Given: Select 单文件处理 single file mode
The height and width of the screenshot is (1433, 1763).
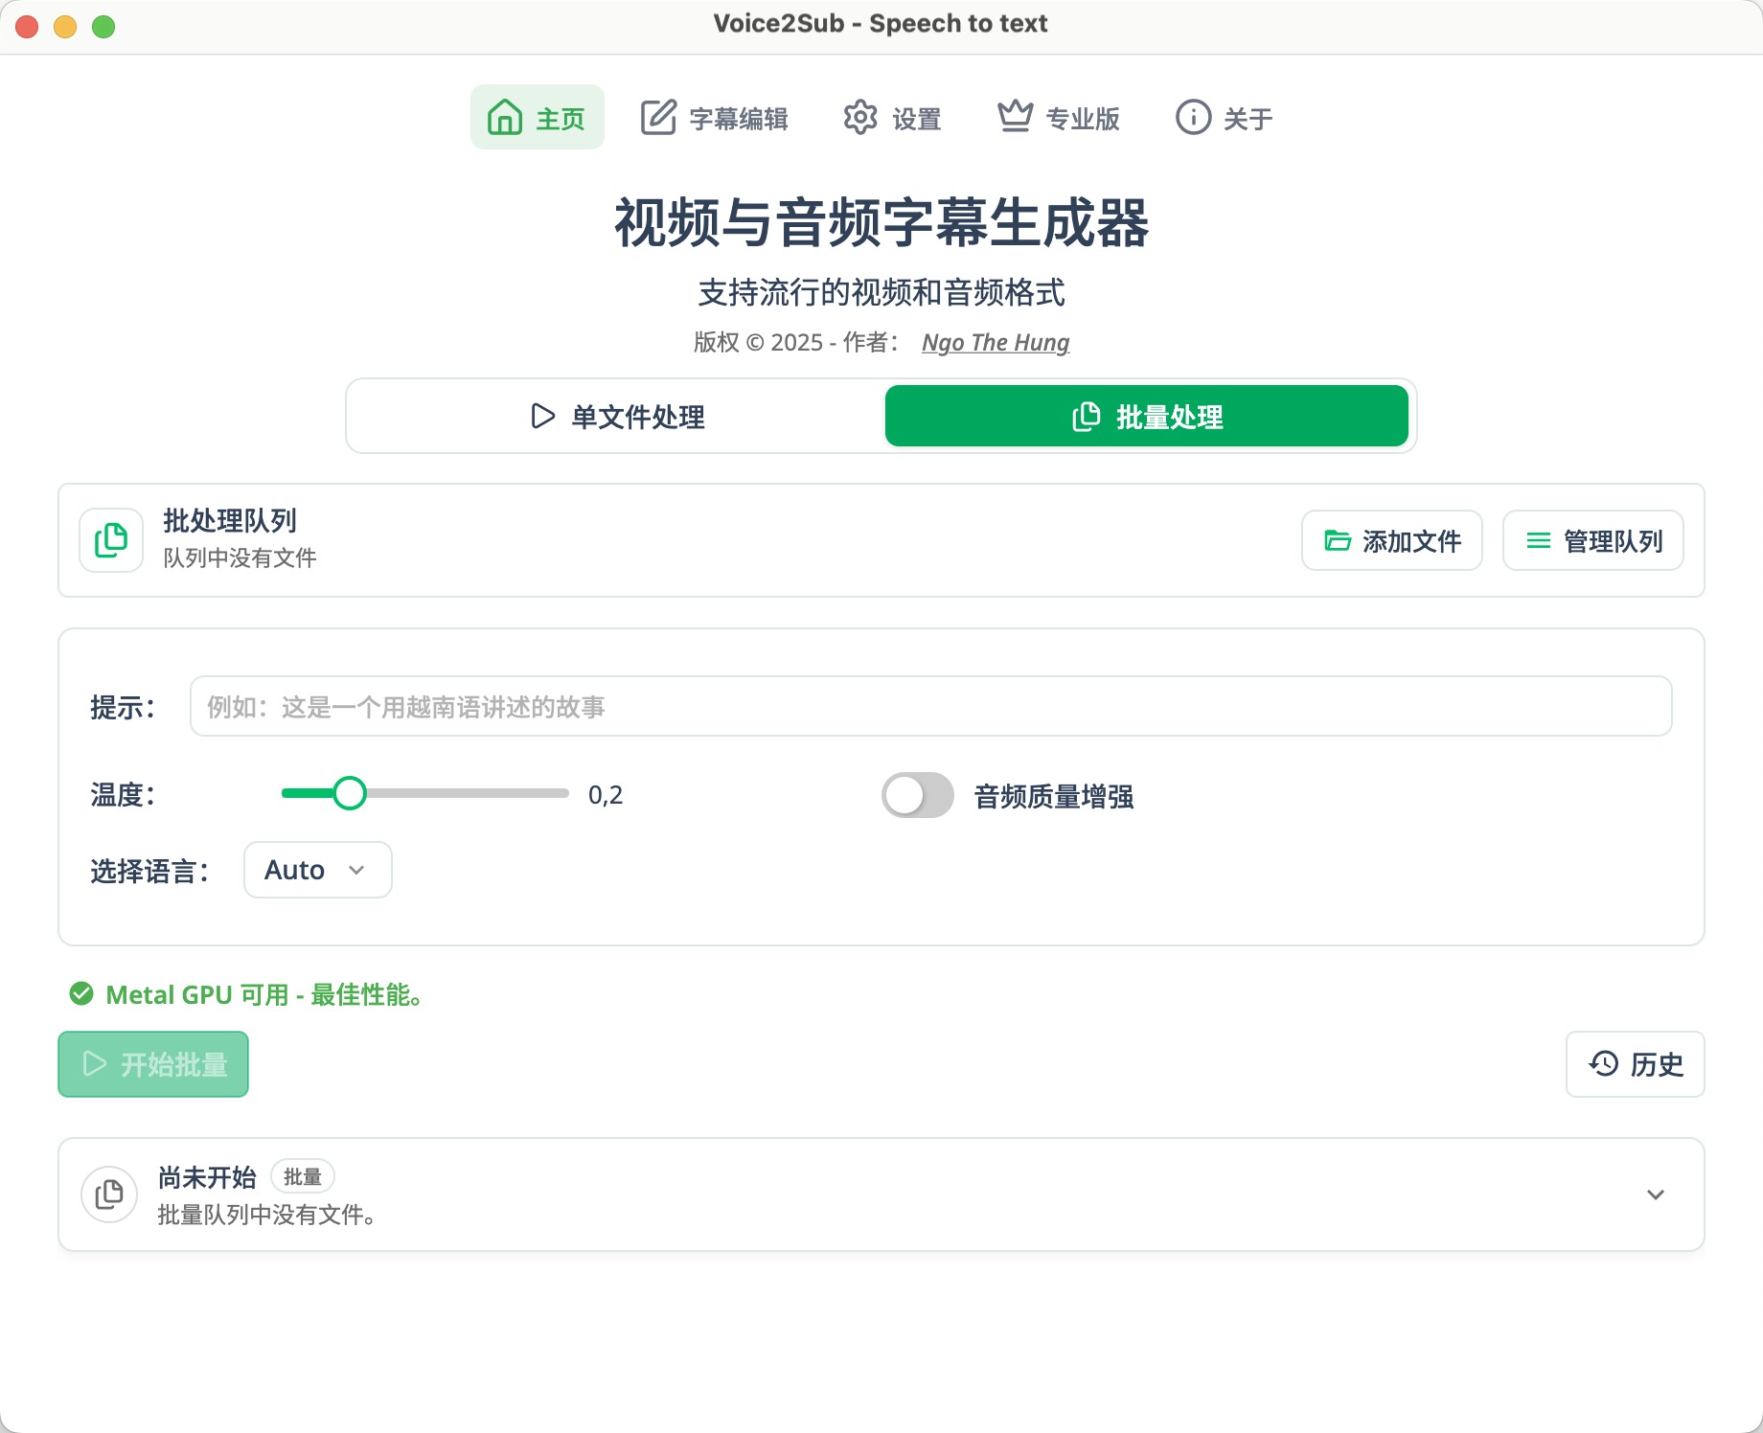Looking at the screenshot, I should [x=618, y=417].
